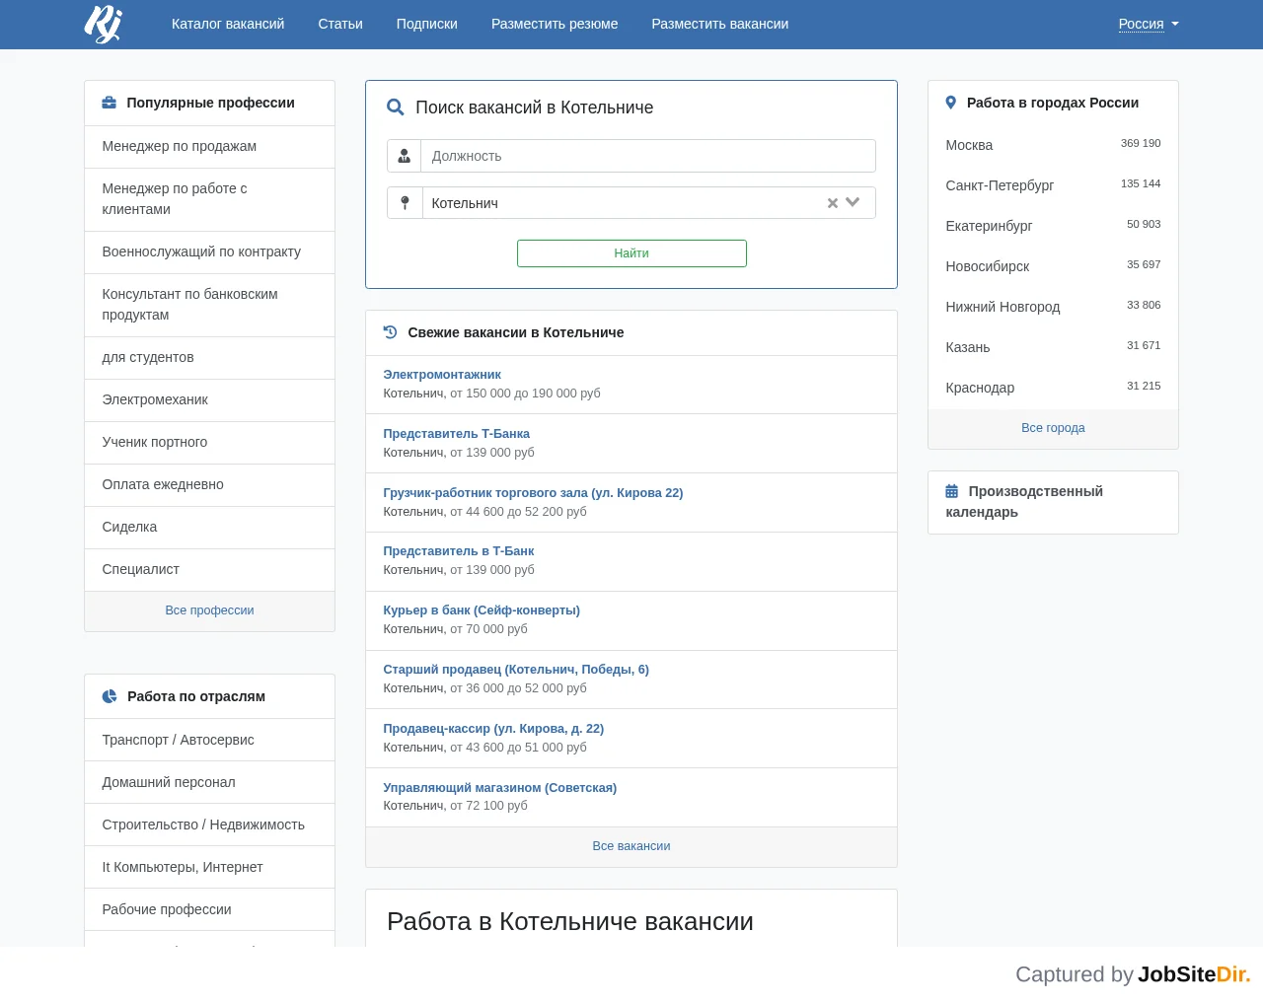Open the Старший продавец vacancy
The height and width of the screenshot is (1004, 1263).
516,670
